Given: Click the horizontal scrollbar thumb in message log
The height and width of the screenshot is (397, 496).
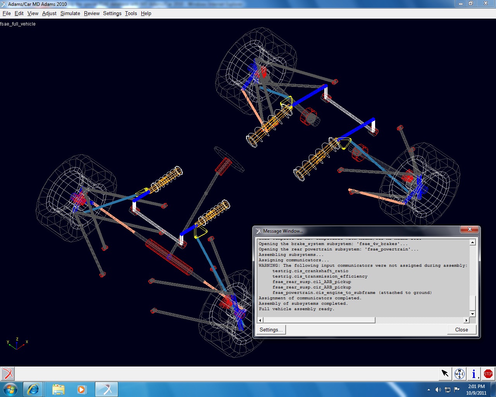Looking at the screenshot, I should [319, 320].
